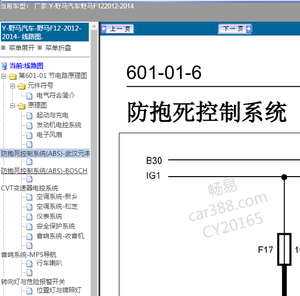The height and width of the screenshot is (296, 300).
Task: Select 当前:线路图 heading
Action: click(27, 66)
